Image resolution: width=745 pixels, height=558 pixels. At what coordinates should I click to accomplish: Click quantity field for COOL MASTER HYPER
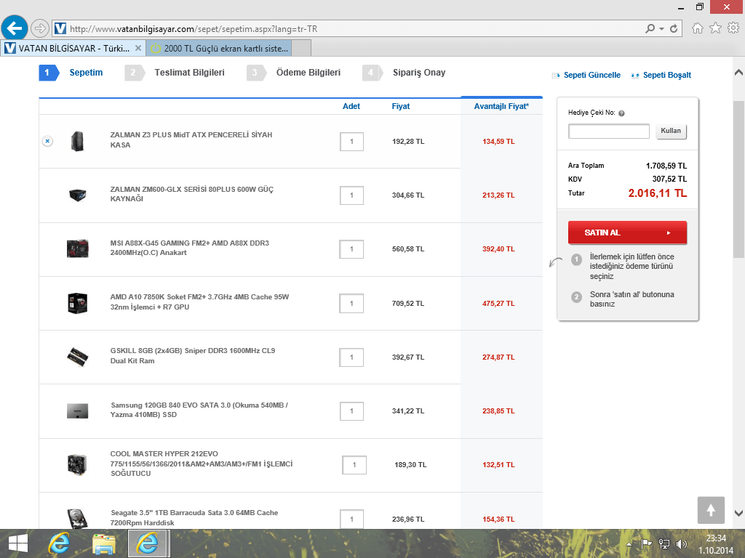[x=354, y=465]
